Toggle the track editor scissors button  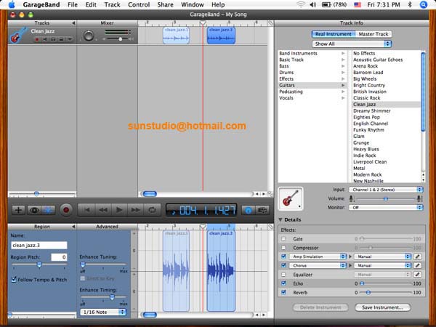(x=48, y=210)
